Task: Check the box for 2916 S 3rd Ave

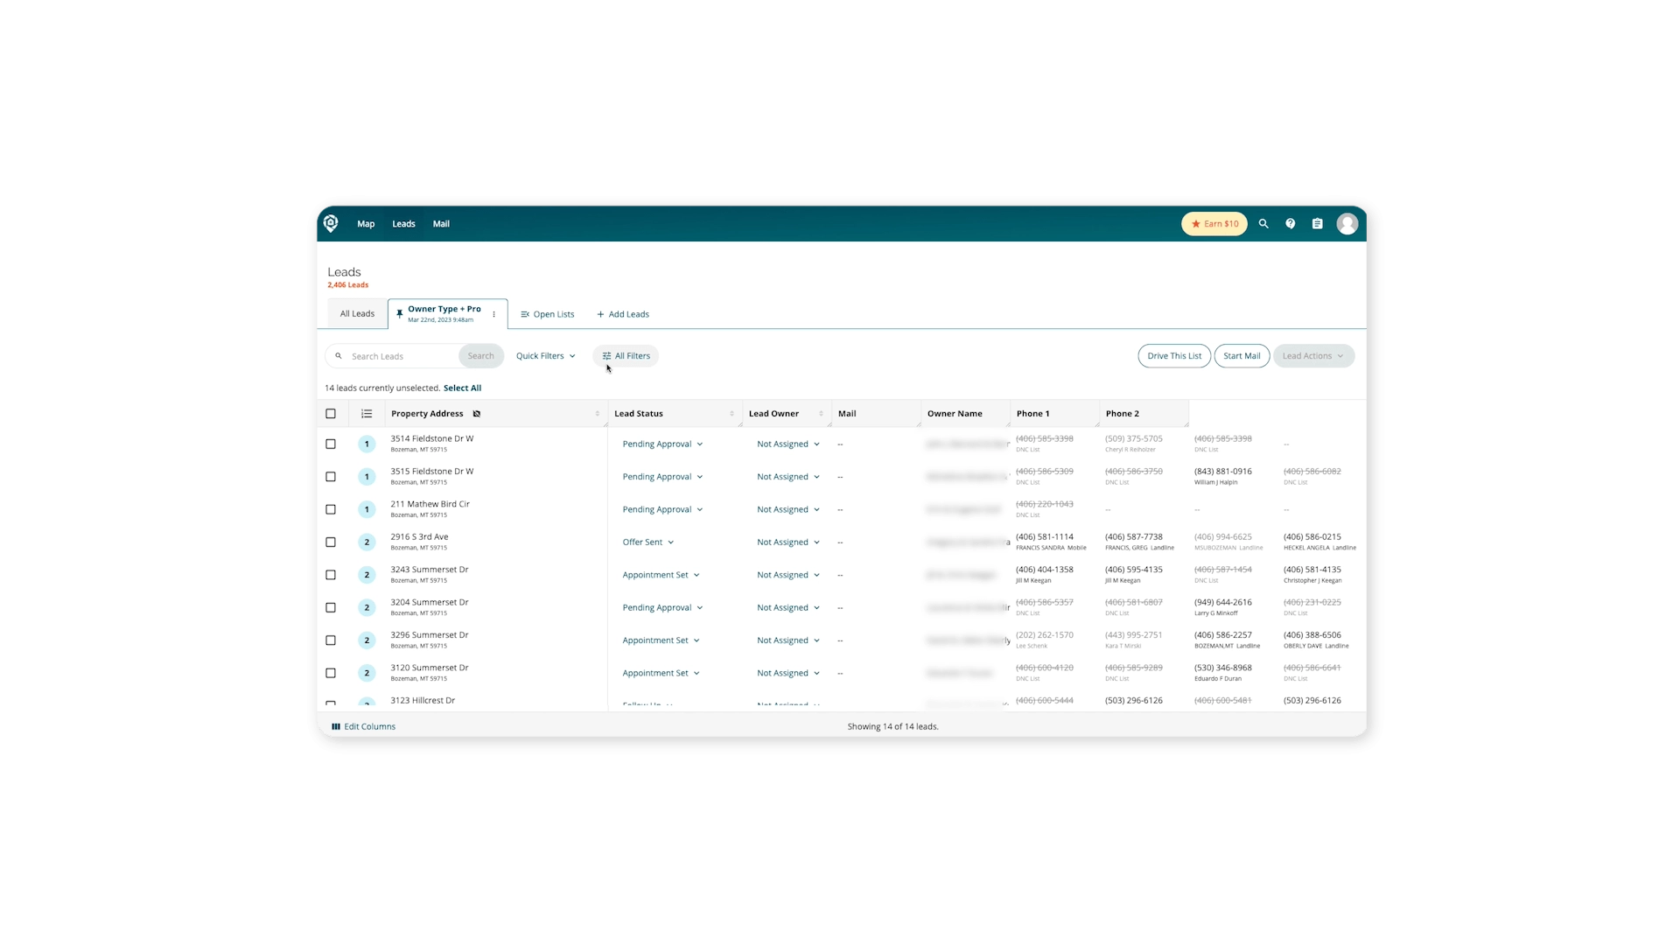Action: pos(331,542)
